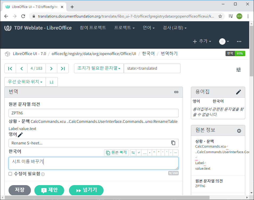Click the Chrome profile avatar 이지
This screenshot has height=200, width=254.
click(239, 16)
